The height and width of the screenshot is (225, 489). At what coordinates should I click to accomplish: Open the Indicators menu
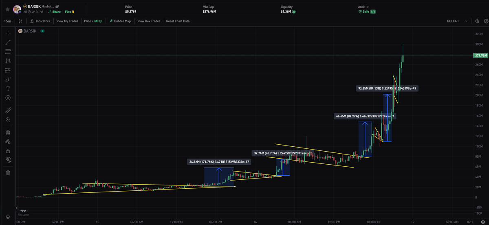pos(40,21)
